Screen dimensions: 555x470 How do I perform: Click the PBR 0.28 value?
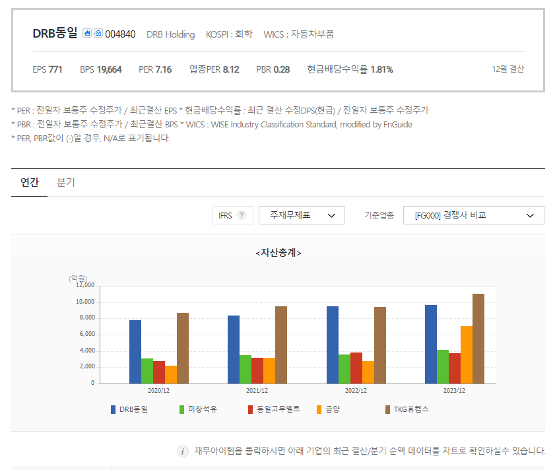273,69
